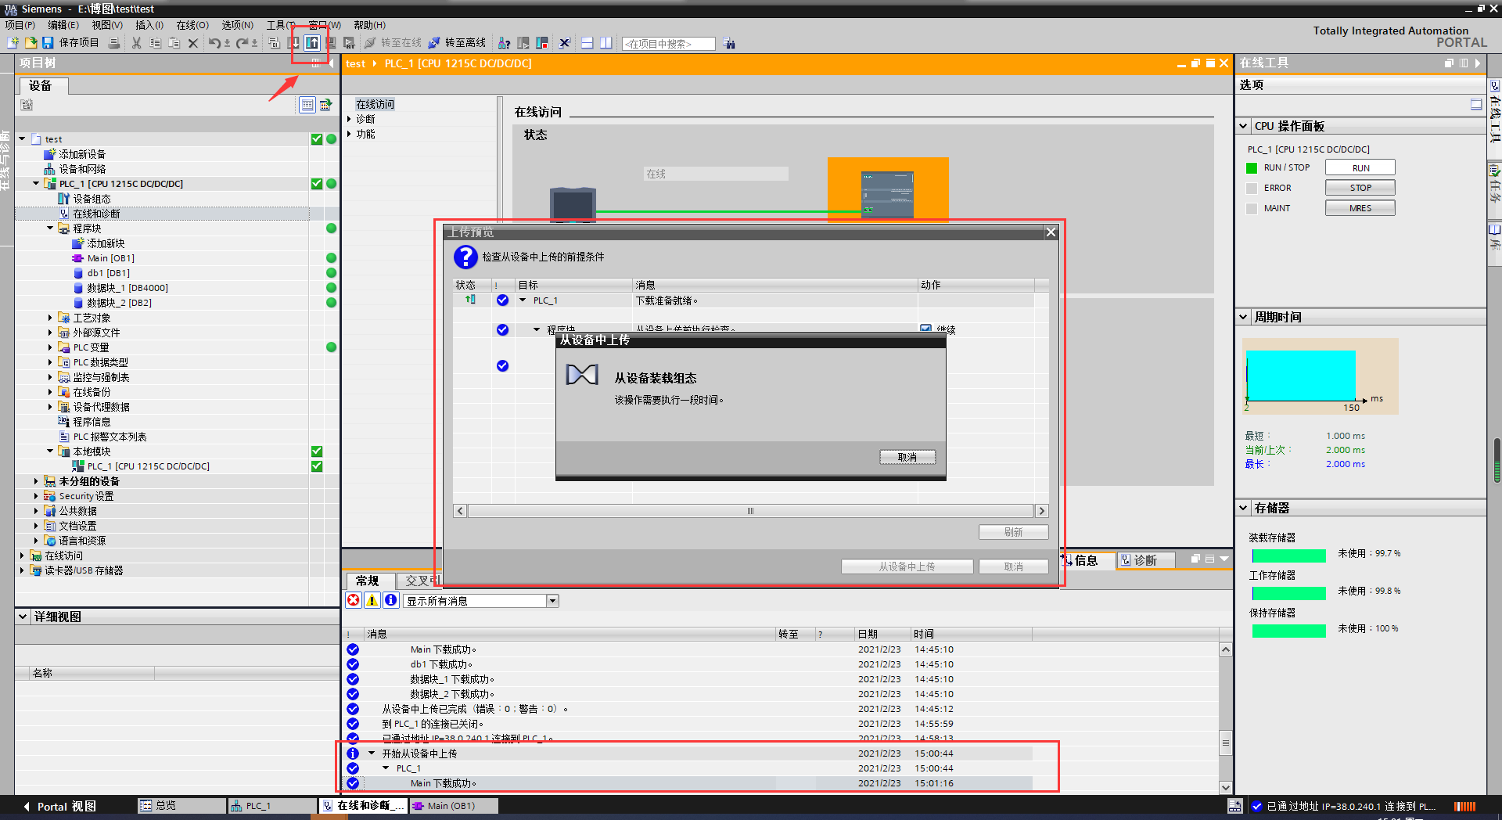Select the 设备组态 tree item
Viewport: 1502px width, 820px height.
pyautogui.click(x=92, y=199)
